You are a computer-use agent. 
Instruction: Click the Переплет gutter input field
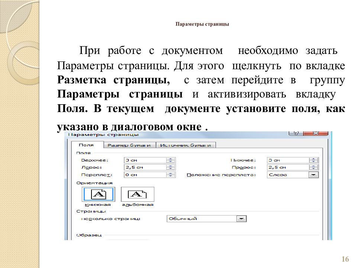pyautogui.click(x=145, y=175)
